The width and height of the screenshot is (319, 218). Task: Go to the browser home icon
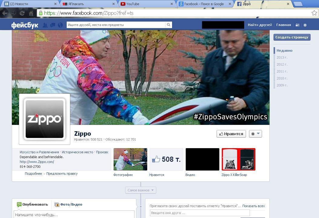(31, 13)
